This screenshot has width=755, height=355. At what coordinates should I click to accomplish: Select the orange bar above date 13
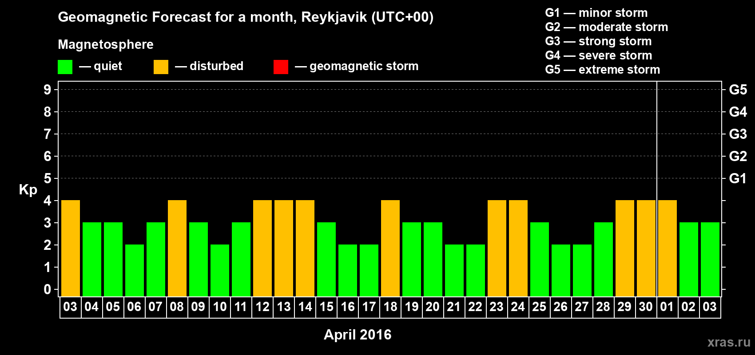(x=284, y=248)
